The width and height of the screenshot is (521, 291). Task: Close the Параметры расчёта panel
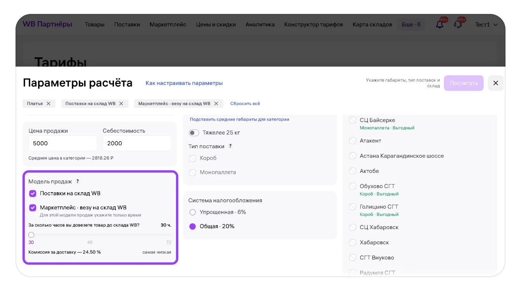[495, 83]
